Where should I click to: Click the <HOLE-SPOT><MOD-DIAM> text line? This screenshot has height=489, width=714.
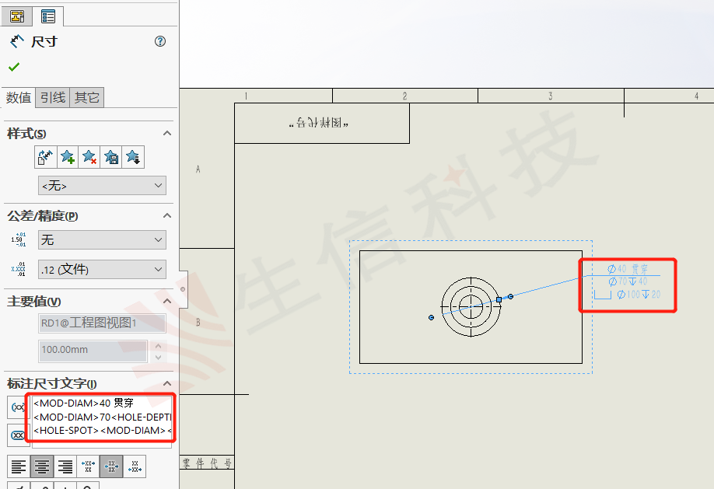tap(103, 431)
